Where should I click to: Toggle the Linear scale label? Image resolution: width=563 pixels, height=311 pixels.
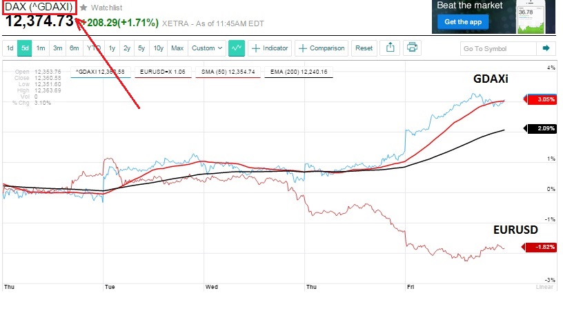coord(544,287)
